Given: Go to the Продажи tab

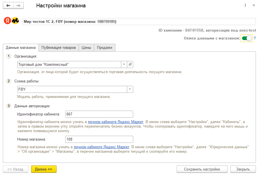Looking at the screenshot, I should click(104, 48).
